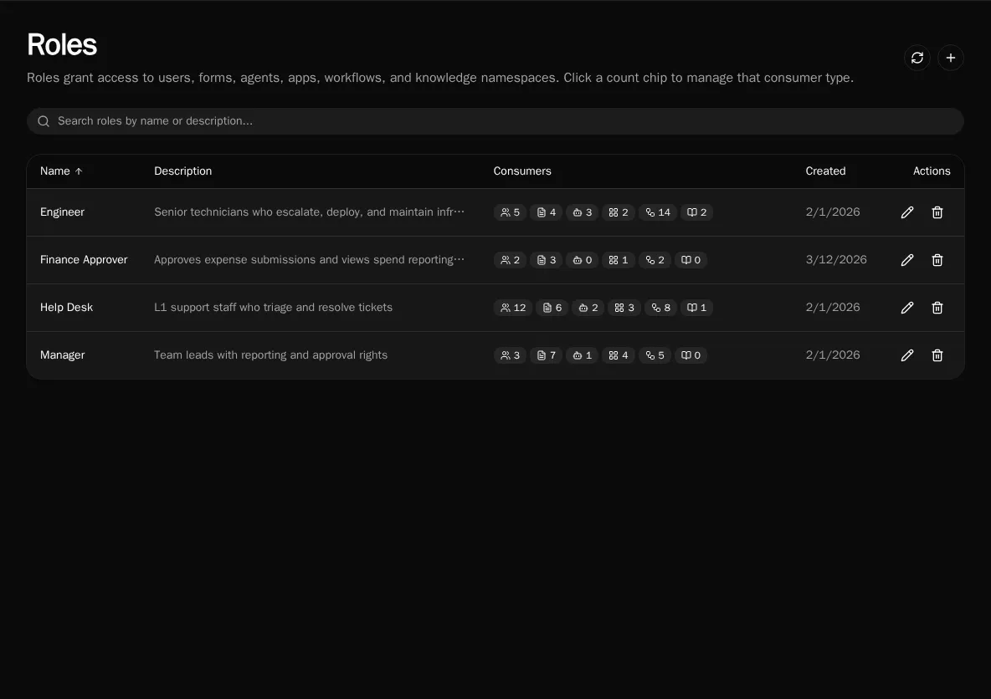Open Help Desk knowledge chip showing 1
The height and width of the screenshot is (699, 991).
click(696, 308)
